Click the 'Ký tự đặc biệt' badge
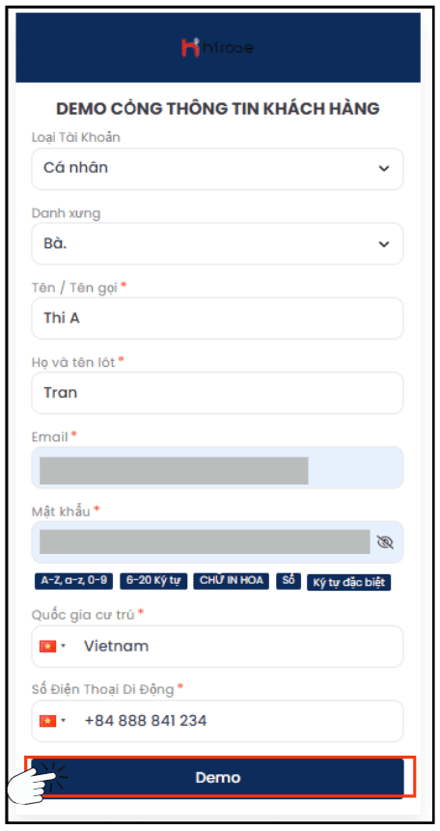The image size is (440, 831). click(349, 582)
